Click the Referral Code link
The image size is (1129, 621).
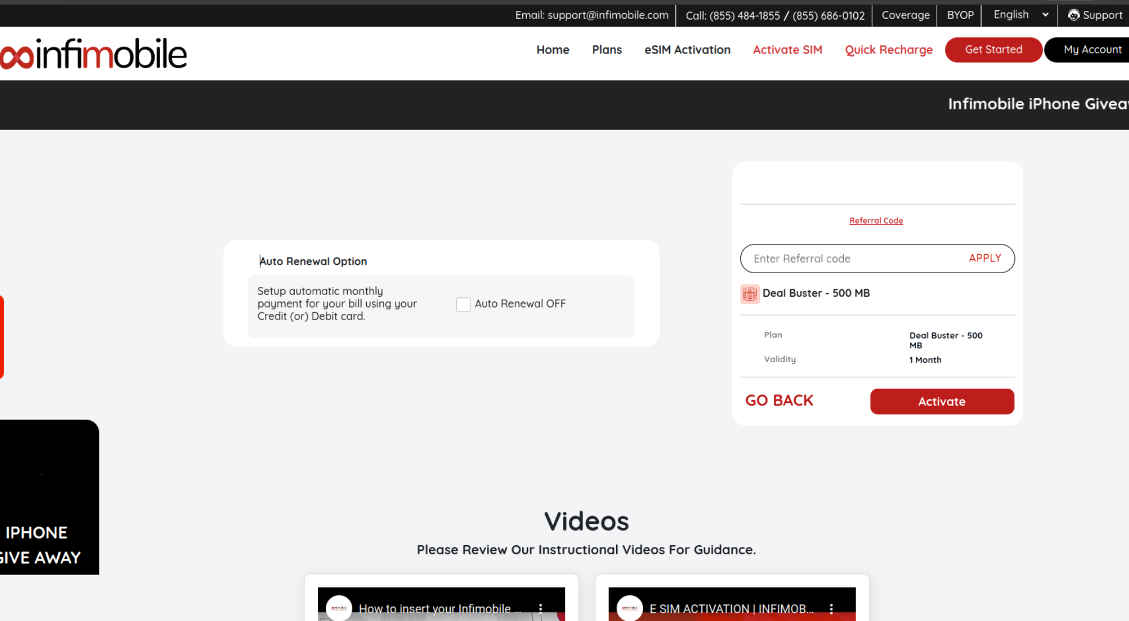(x=876, y=221)
